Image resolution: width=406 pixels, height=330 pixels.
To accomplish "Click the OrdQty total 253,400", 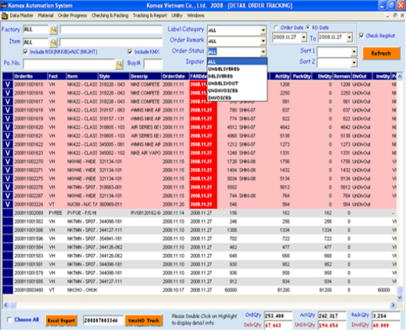I will click(278, 316).
